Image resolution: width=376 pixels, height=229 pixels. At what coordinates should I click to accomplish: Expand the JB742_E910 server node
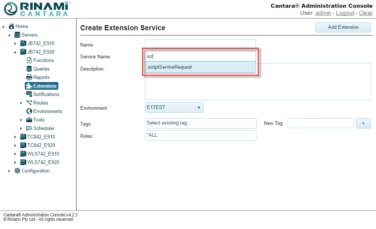tap(15, 44)
